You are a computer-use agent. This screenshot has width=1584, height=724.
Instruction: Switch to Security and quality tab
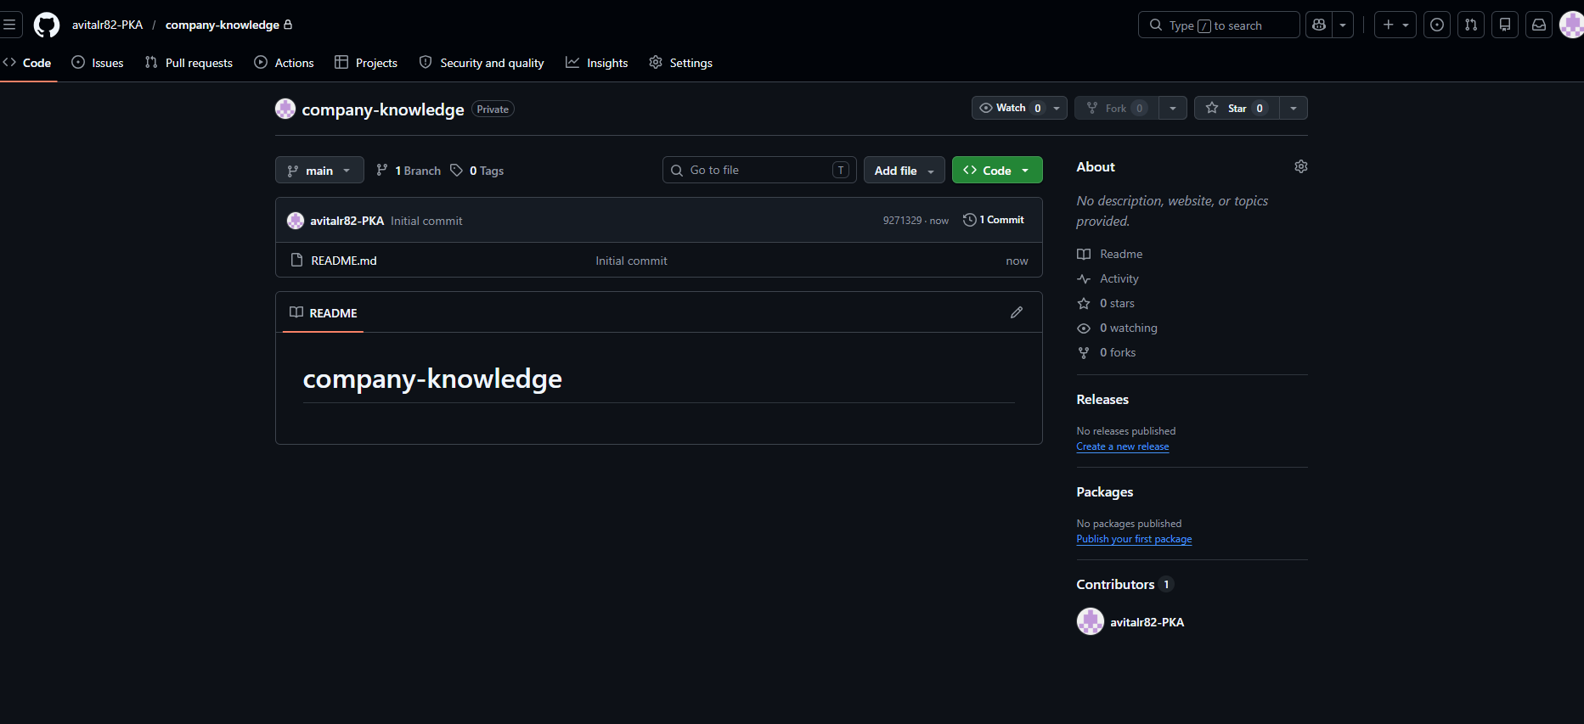(x=482, y=63)
